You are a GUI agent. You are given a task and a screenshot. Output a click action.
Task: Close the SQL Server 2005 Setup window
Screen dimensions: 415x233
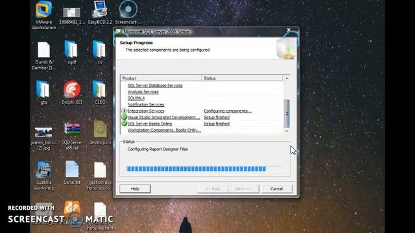coord(289,30)
